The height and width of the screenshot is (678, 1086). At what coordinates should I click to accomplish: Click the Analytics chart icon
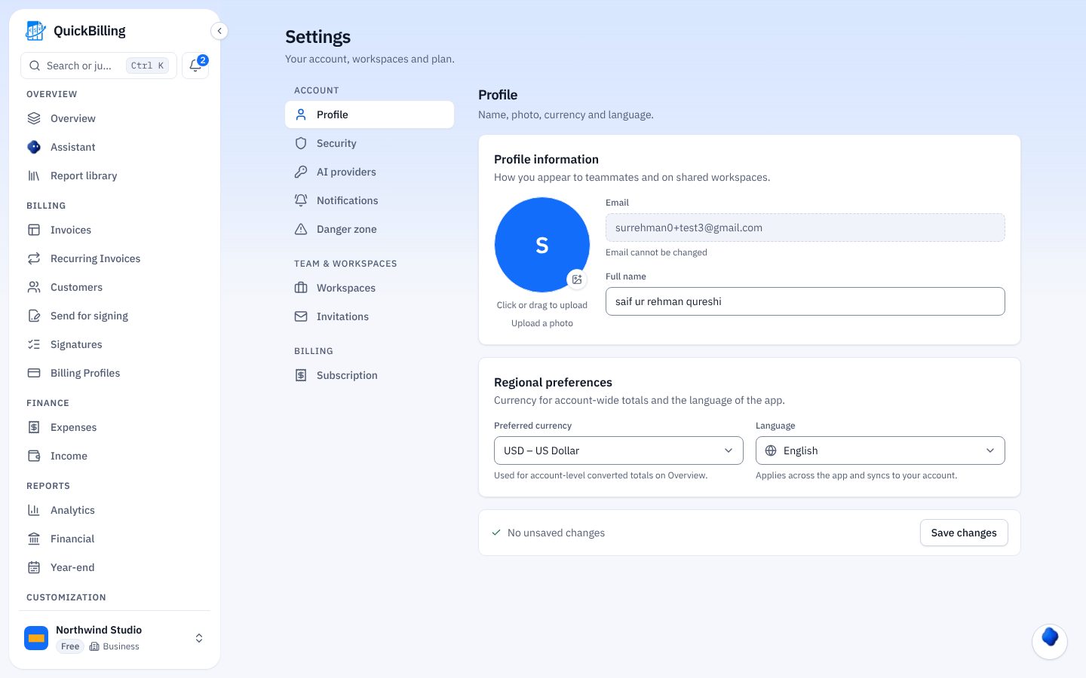point(34,510)
